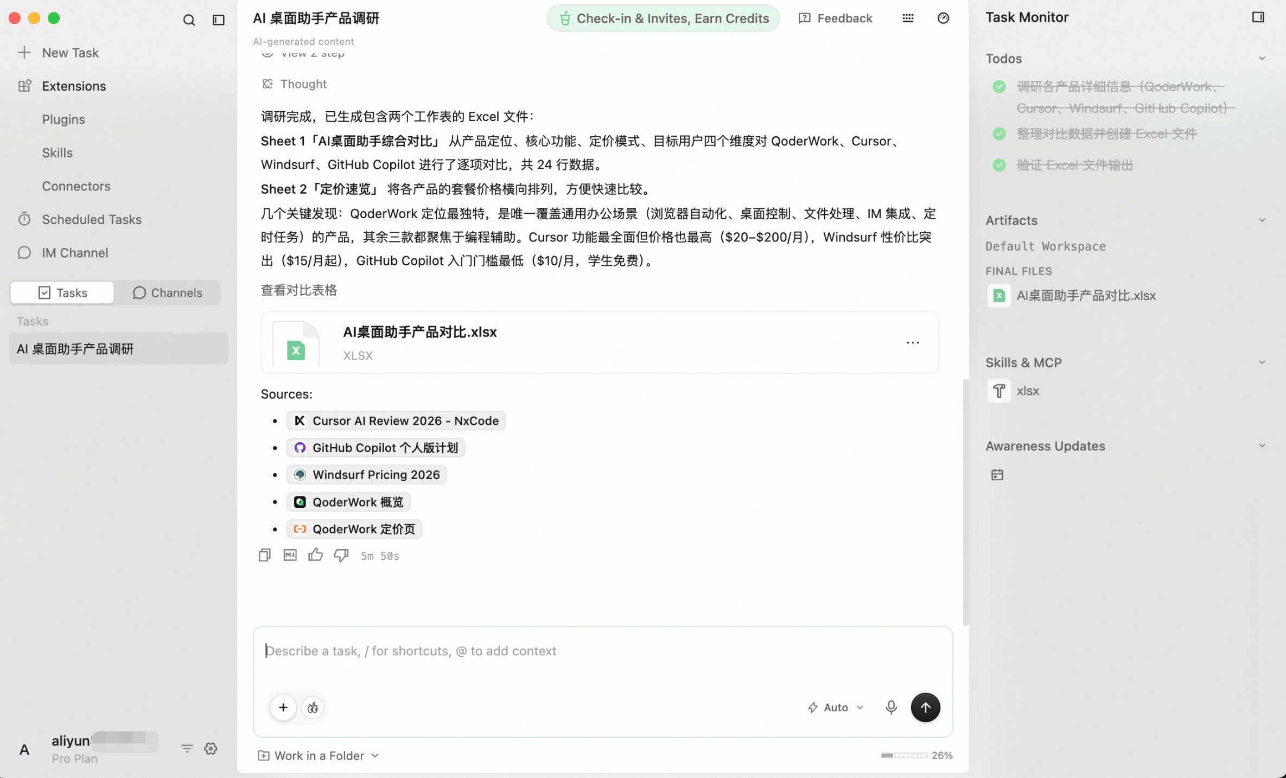Expand the Work in a Folder dropdown
This screenshot has width=1286, height=778.
319,755
